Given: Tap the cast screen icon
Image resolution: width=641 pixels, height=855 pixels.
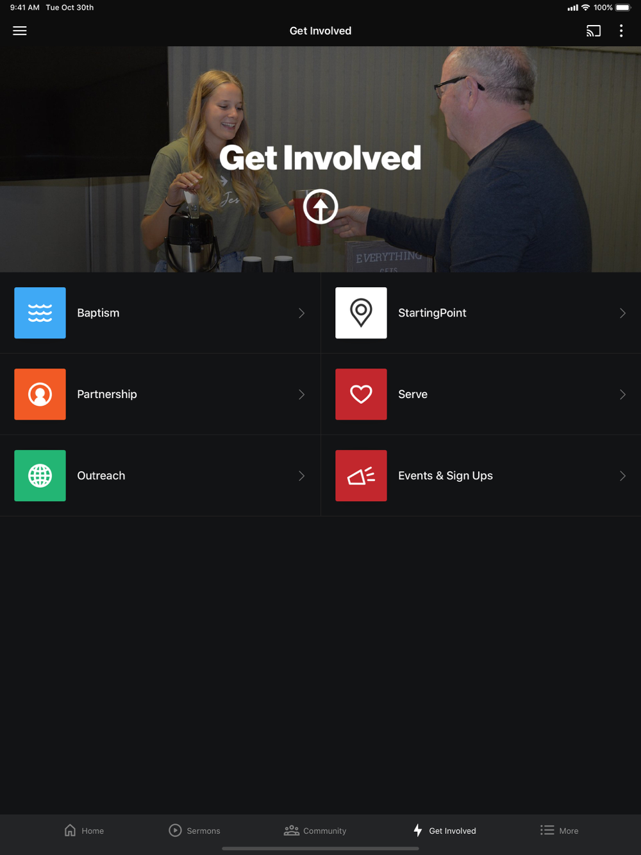Looking at the screenshot, I should [594, 31].
